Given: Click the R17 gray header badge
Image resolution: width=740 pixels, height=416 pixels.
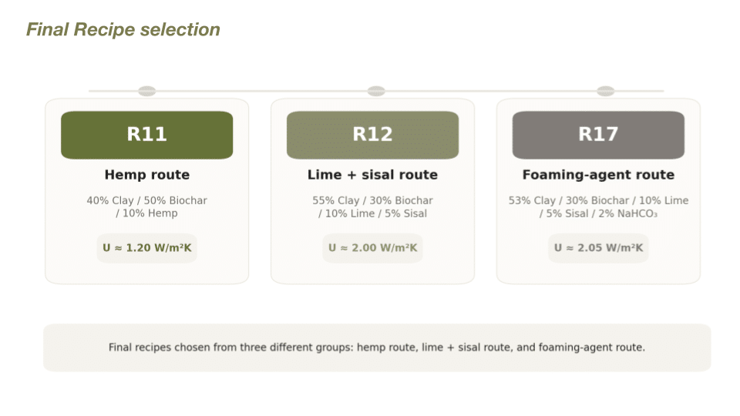Looking at the screenshot, I should pyautogui.click(x=598, y=135).
